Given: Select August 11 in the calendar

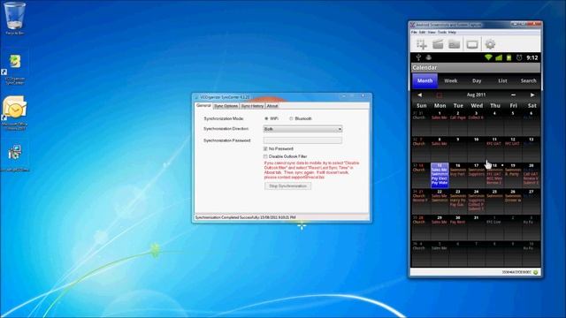Looking at the screenshot, I should point(494,148).
